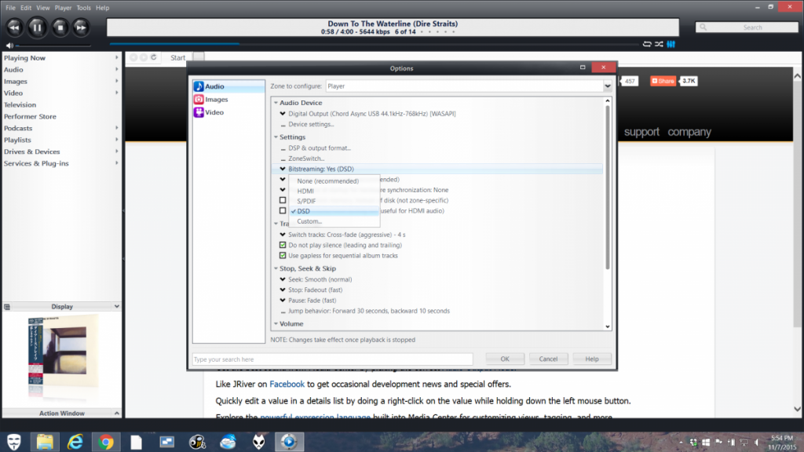Choose DSD bitstreaming option
The width and height of the screenshot is (804, 452).
click(x=334, y=211)
